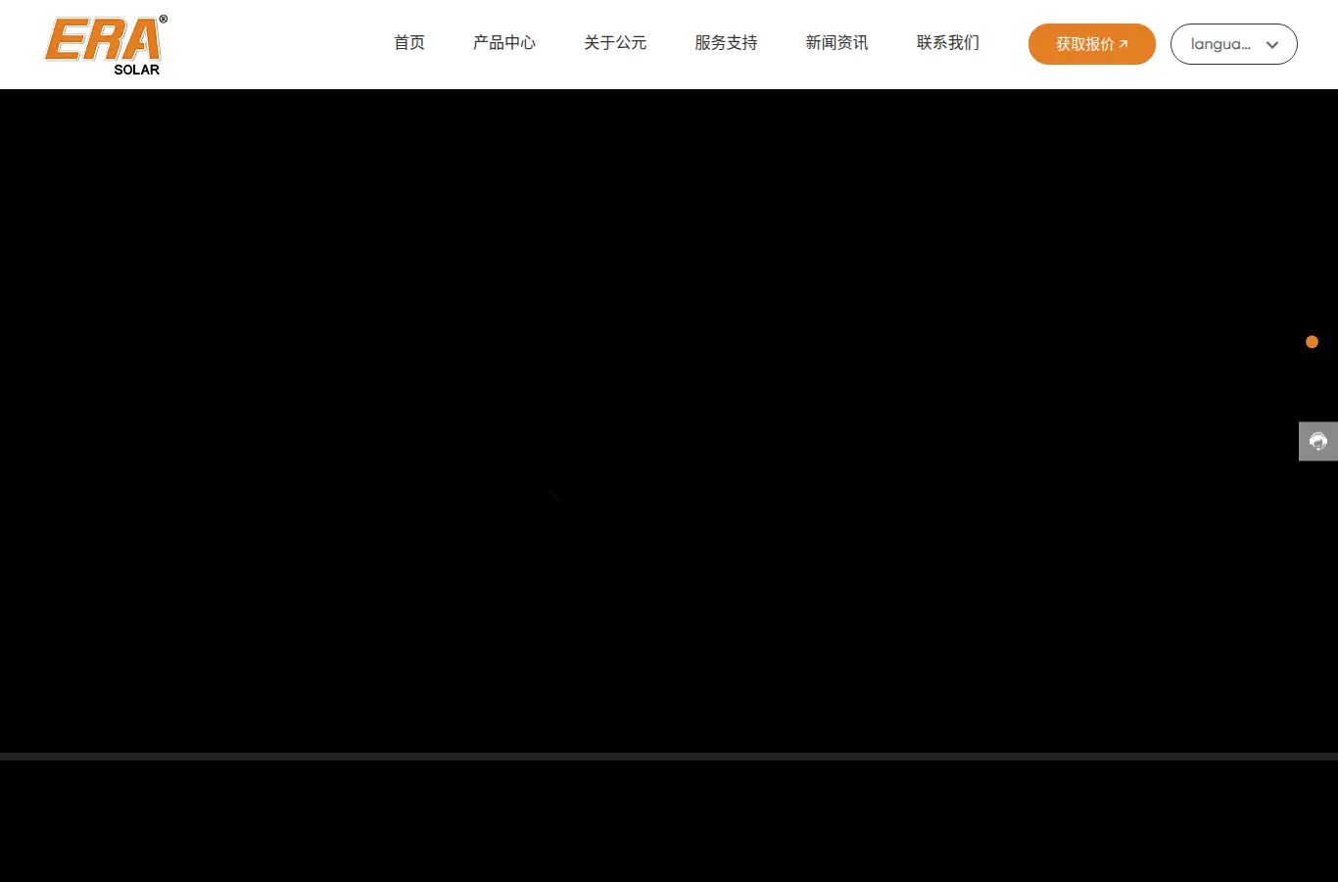This screenshot has height=882, width=1338.
Task: Navigate to 新闻资讯 section
Action: (836, 43)
